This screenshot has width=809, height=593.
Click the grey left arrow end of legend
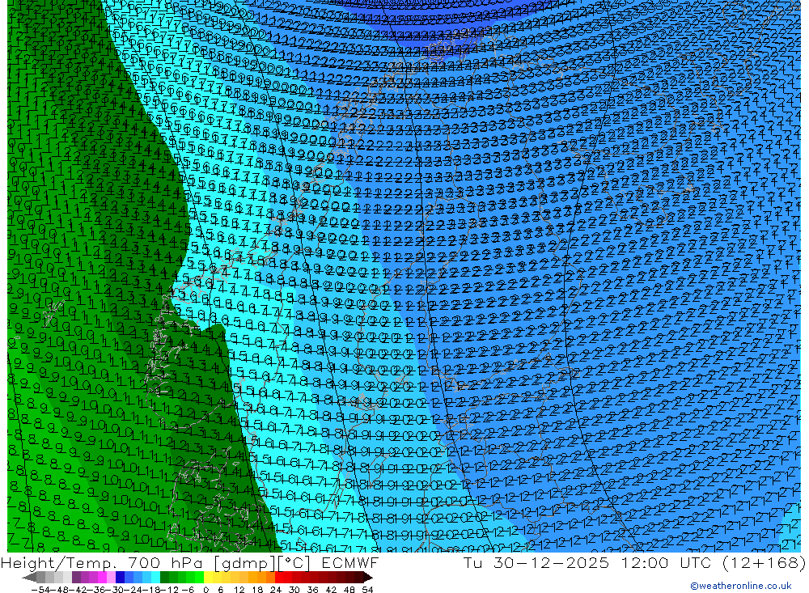click(29, 578)
